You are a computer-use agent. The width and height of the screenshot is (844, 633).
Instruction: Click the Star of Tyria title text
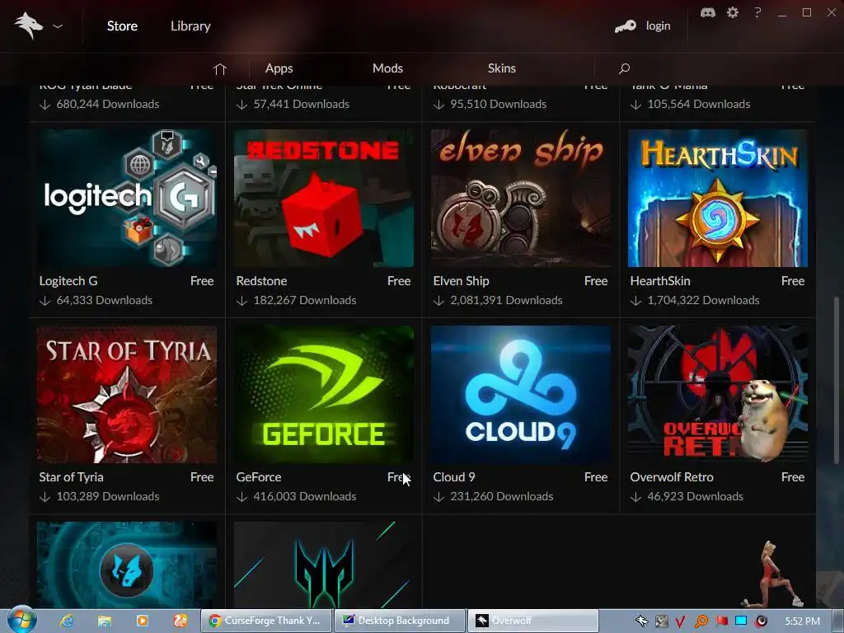click(x=71, y=477)
